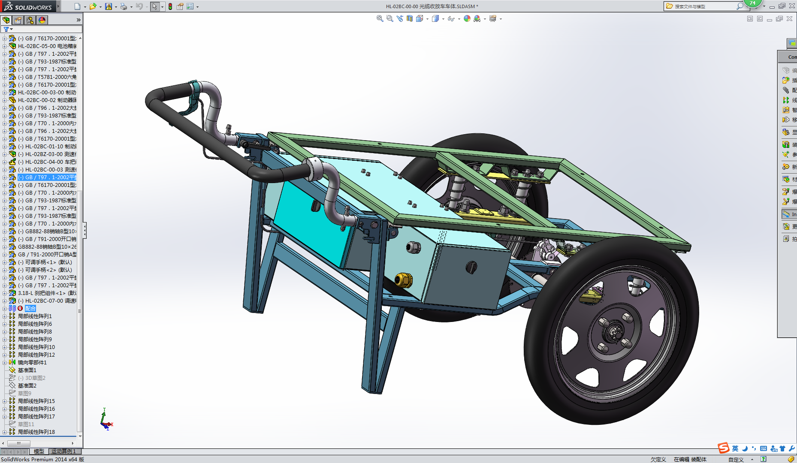Click the Save icon with warning
This screenshot has width=797, height=463.
(x=109, y=6)
